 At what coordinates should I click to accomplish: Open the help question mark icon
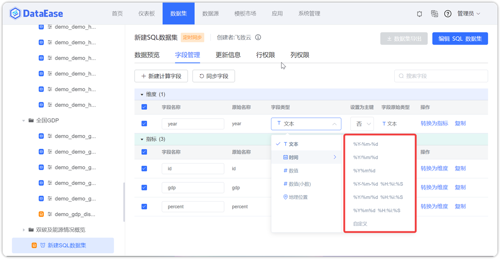pos(448,14)
